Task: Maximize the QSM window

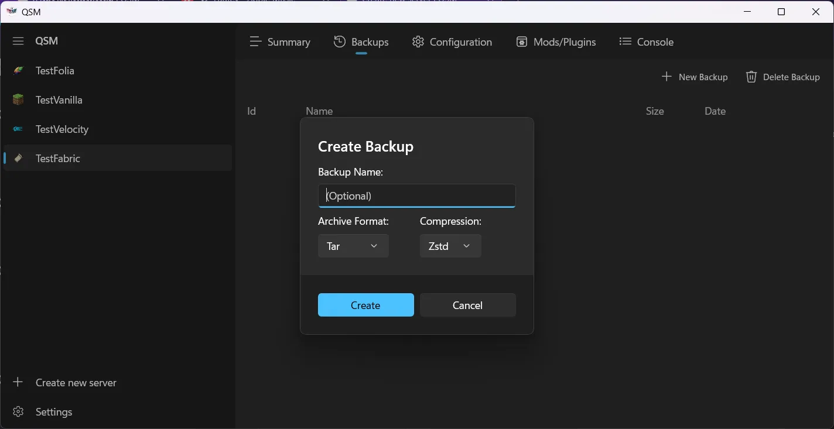Action: pos(781,12)
